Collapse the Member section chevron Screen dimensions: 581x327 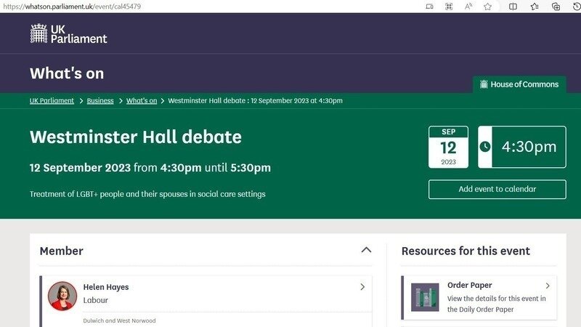pos(366,250)
